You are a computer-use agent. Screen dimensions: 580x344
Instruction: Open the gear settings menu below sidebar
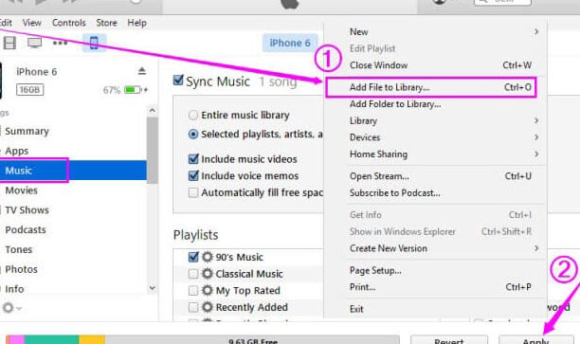(x=11, y=308)
